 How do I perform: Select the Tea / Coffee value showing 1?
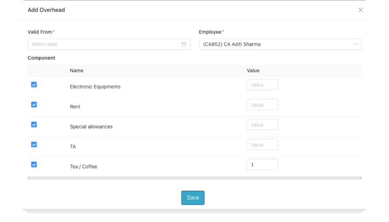(262, 164)
